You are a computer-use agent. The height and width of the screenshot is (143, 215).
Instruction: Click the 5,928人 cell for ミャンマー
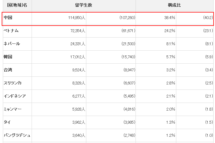pyautogui.click(x=59, y=109)
